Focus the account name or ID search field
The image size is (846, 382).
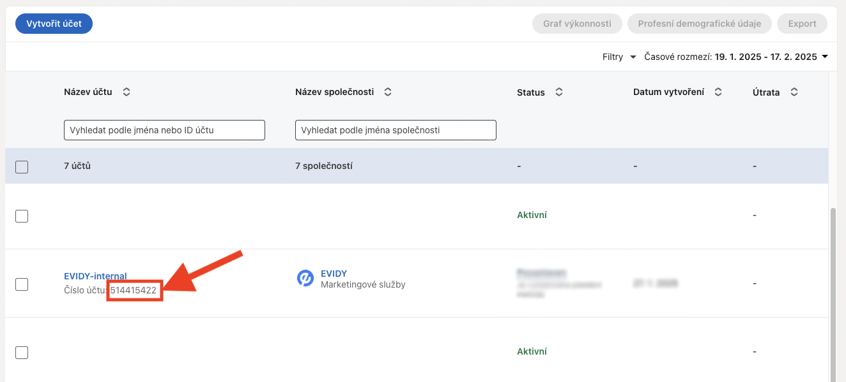coord(164,130)
